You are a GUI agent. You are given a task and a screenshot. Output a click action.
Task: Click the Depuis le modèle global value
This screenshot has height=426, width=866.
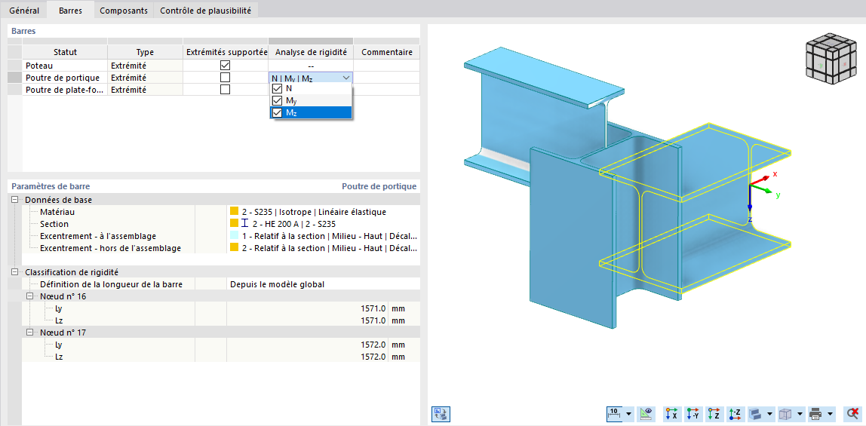click(x=278, y=284)
